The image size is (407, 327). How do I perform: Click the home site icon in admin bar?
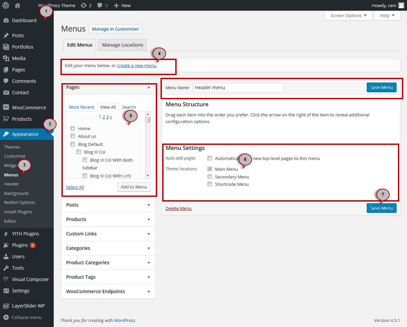coord(17,5)
